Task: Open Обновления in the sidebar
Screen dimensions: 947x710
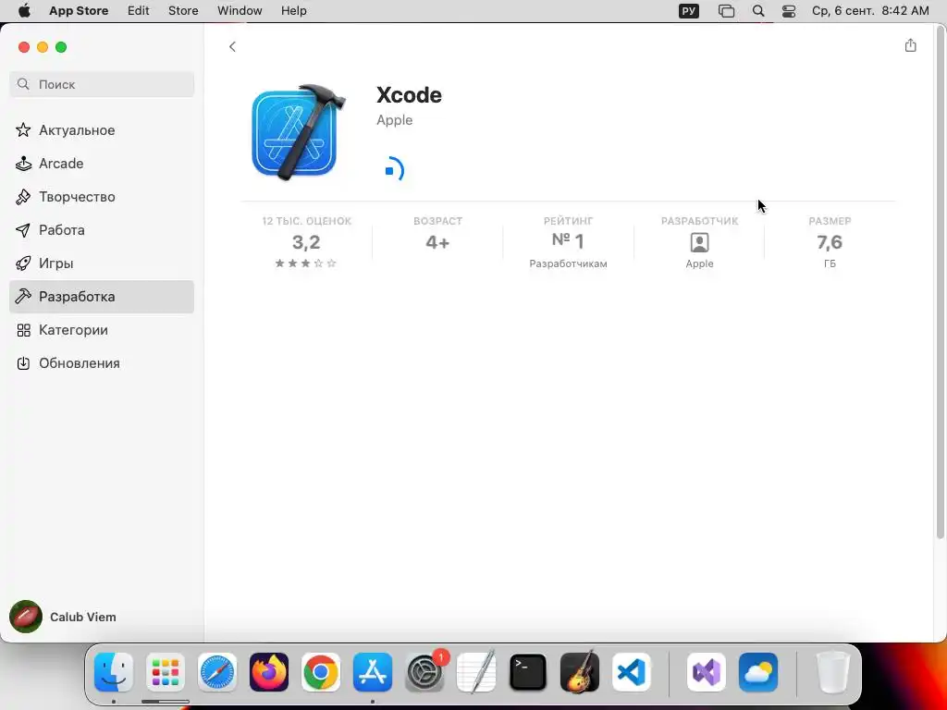Action: pos(102,362)
